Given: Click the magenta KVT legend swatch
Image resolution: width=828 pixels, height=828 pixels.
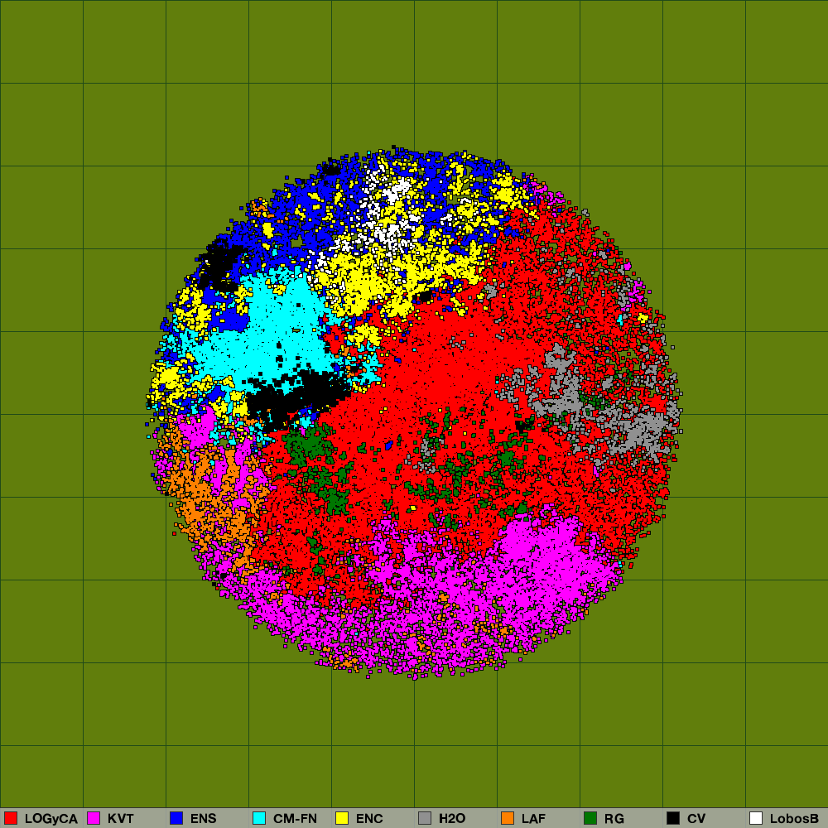Looking at the screenshot, I should point(94,818).
